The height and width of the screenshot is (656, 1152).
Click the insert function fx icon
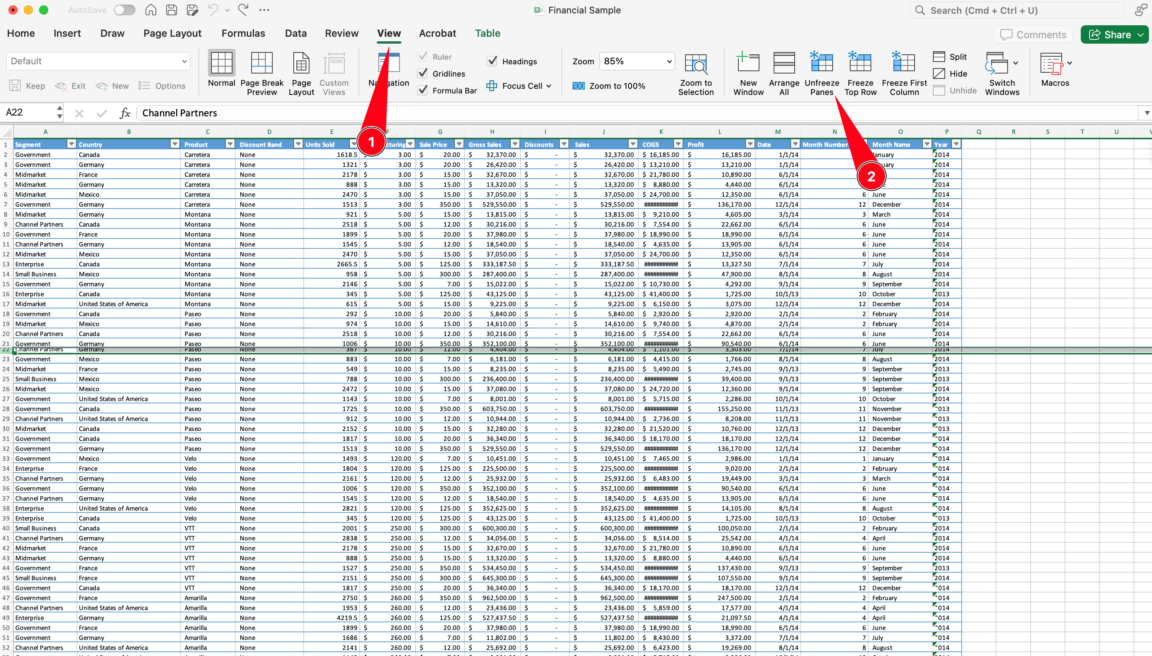coord(125,113)
